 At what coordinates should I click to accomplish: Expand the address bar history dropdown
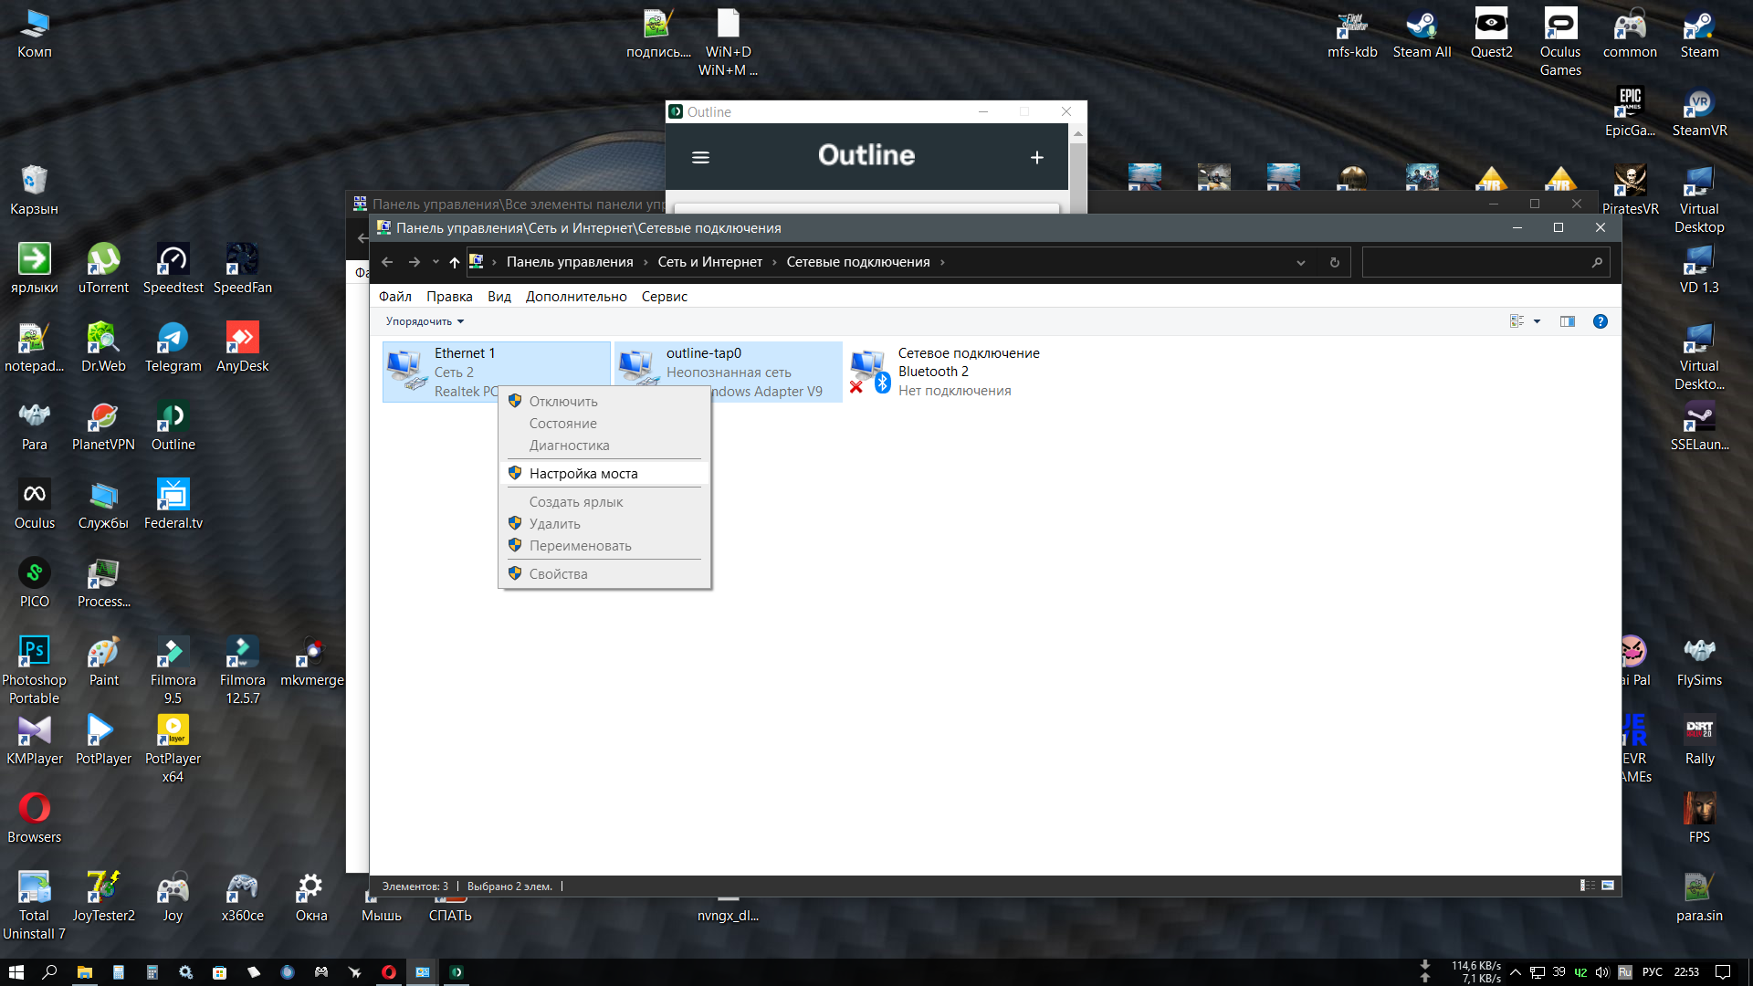click(x=1301, y=262)
